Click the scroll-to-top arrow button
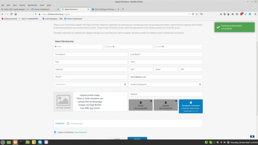The image size is (258, 145). pos(252,137)
